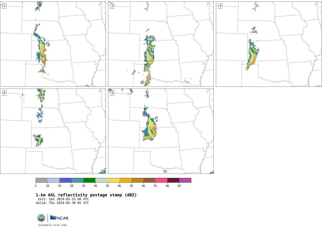324x228 pixels.
Task: Select the pink 55-60 dBZ swatch
Action: tap(161, 180)
